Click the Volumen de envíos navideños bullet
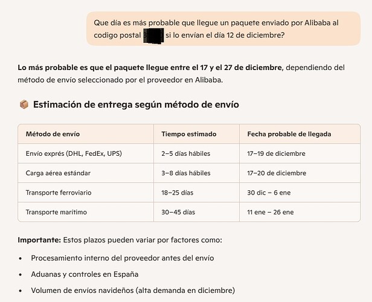 pos(133,291)
